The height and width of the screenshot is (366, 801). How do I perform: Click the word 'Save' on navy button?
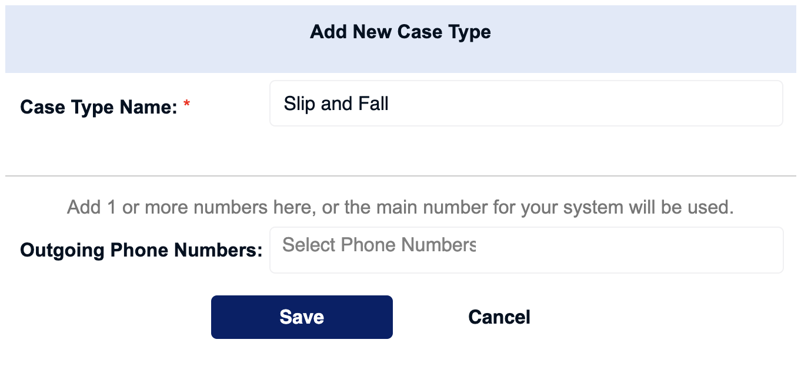coord(302,317)
